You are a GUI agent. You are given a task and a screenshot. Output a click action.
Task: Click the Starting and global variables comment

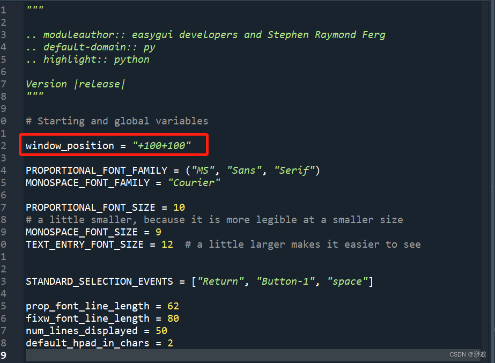pos(117,121)
